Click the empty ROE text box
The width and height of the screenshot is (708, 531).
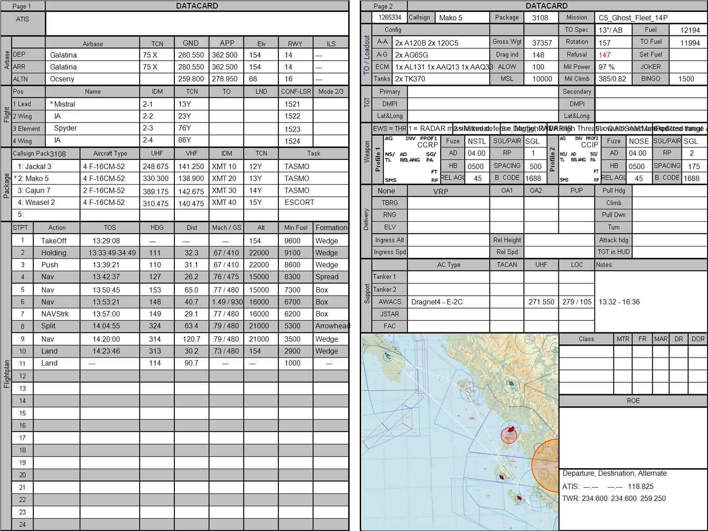click(x=633, y=437)
